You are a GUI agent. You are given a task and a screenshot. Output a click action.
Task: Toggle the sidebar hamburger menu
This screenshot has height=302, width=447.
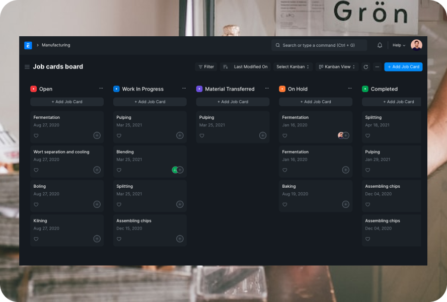pos(27,67)
